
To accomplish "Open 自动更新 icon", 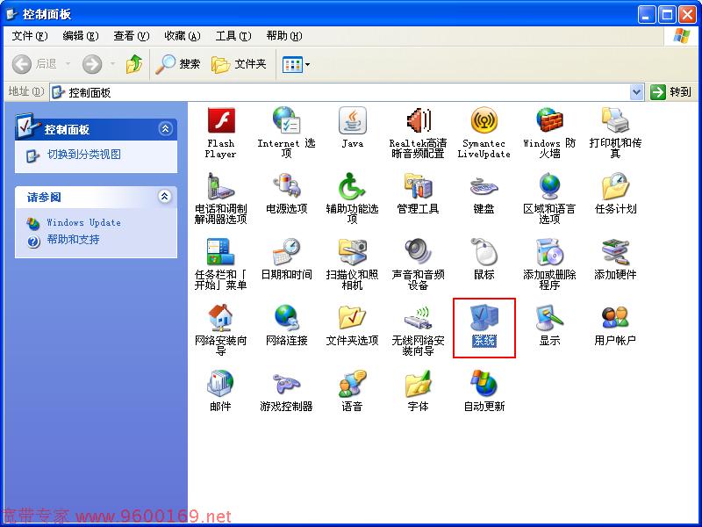I will click(x=484, y=391).
